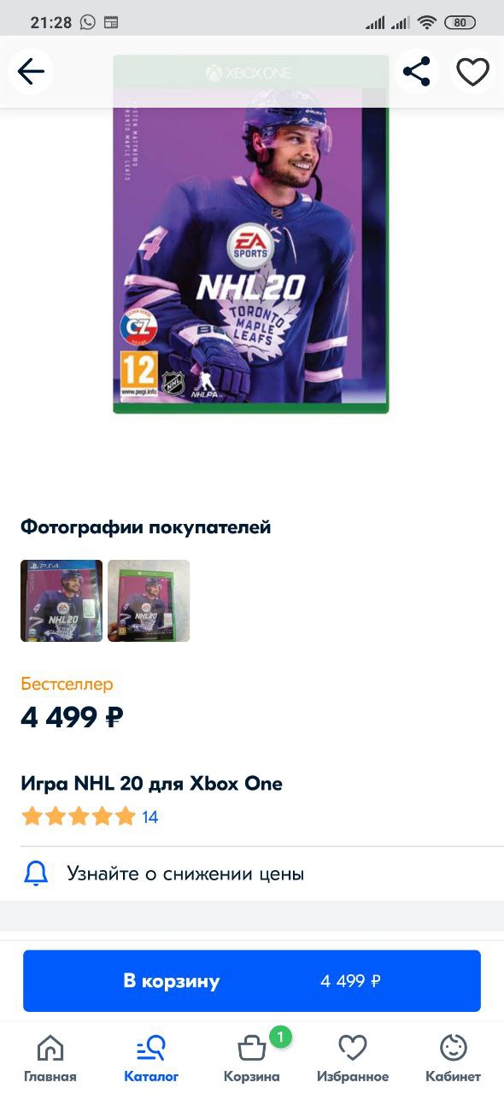The image size is (504, 1094).
Task: Open the PS4 customer photo thumbnail
Action: pos(62,601)
